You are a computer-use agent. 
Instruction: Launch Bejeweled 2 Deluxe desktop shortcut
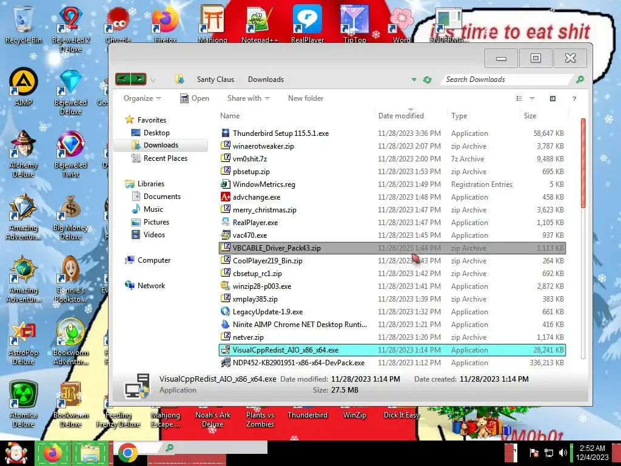(70, 29)
